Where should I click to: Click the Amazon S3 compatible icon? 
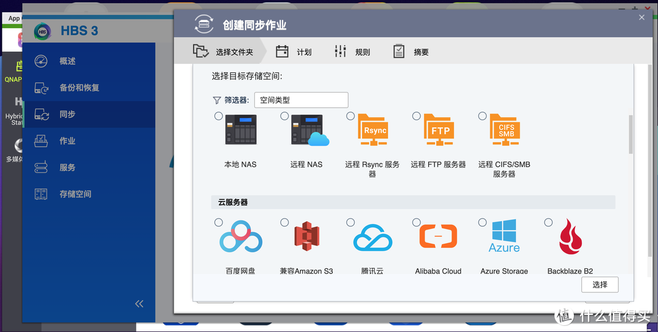coord(306,237)
